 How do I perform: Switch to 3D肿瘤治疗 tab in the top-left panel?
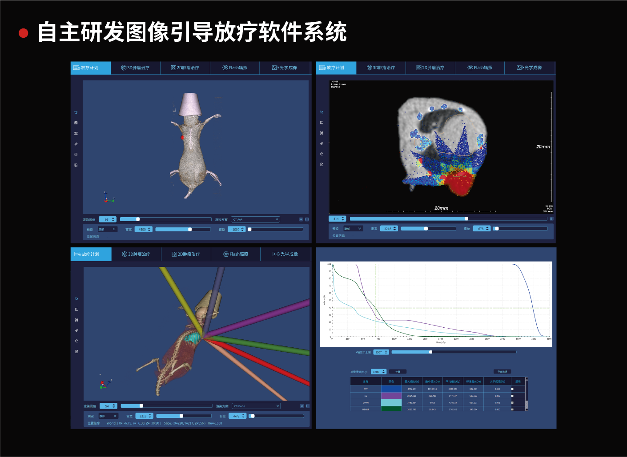(136, 68)
